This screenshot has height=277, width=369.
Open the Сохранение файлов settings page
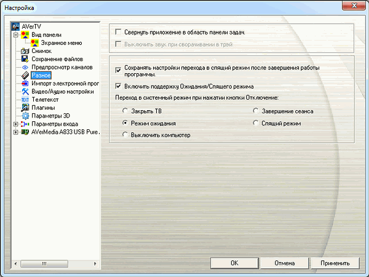(57, 59)
